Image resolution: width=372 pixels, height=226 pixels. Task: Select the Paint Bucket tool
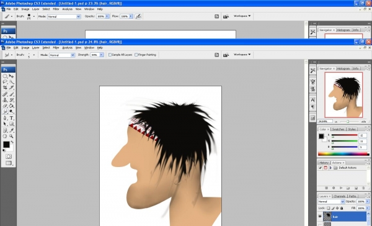[x=11, y=106]
